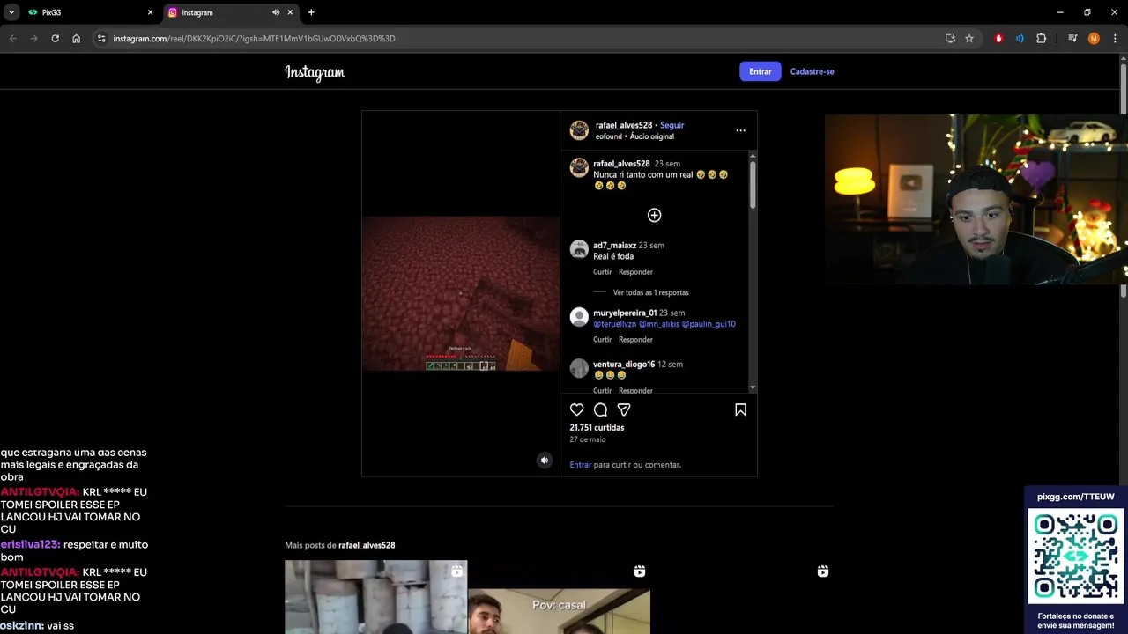The width and height of the screenshot is (1128, 634).
Task: Open muryelpereira_01 commenter avatar
Action: point(579,317)
